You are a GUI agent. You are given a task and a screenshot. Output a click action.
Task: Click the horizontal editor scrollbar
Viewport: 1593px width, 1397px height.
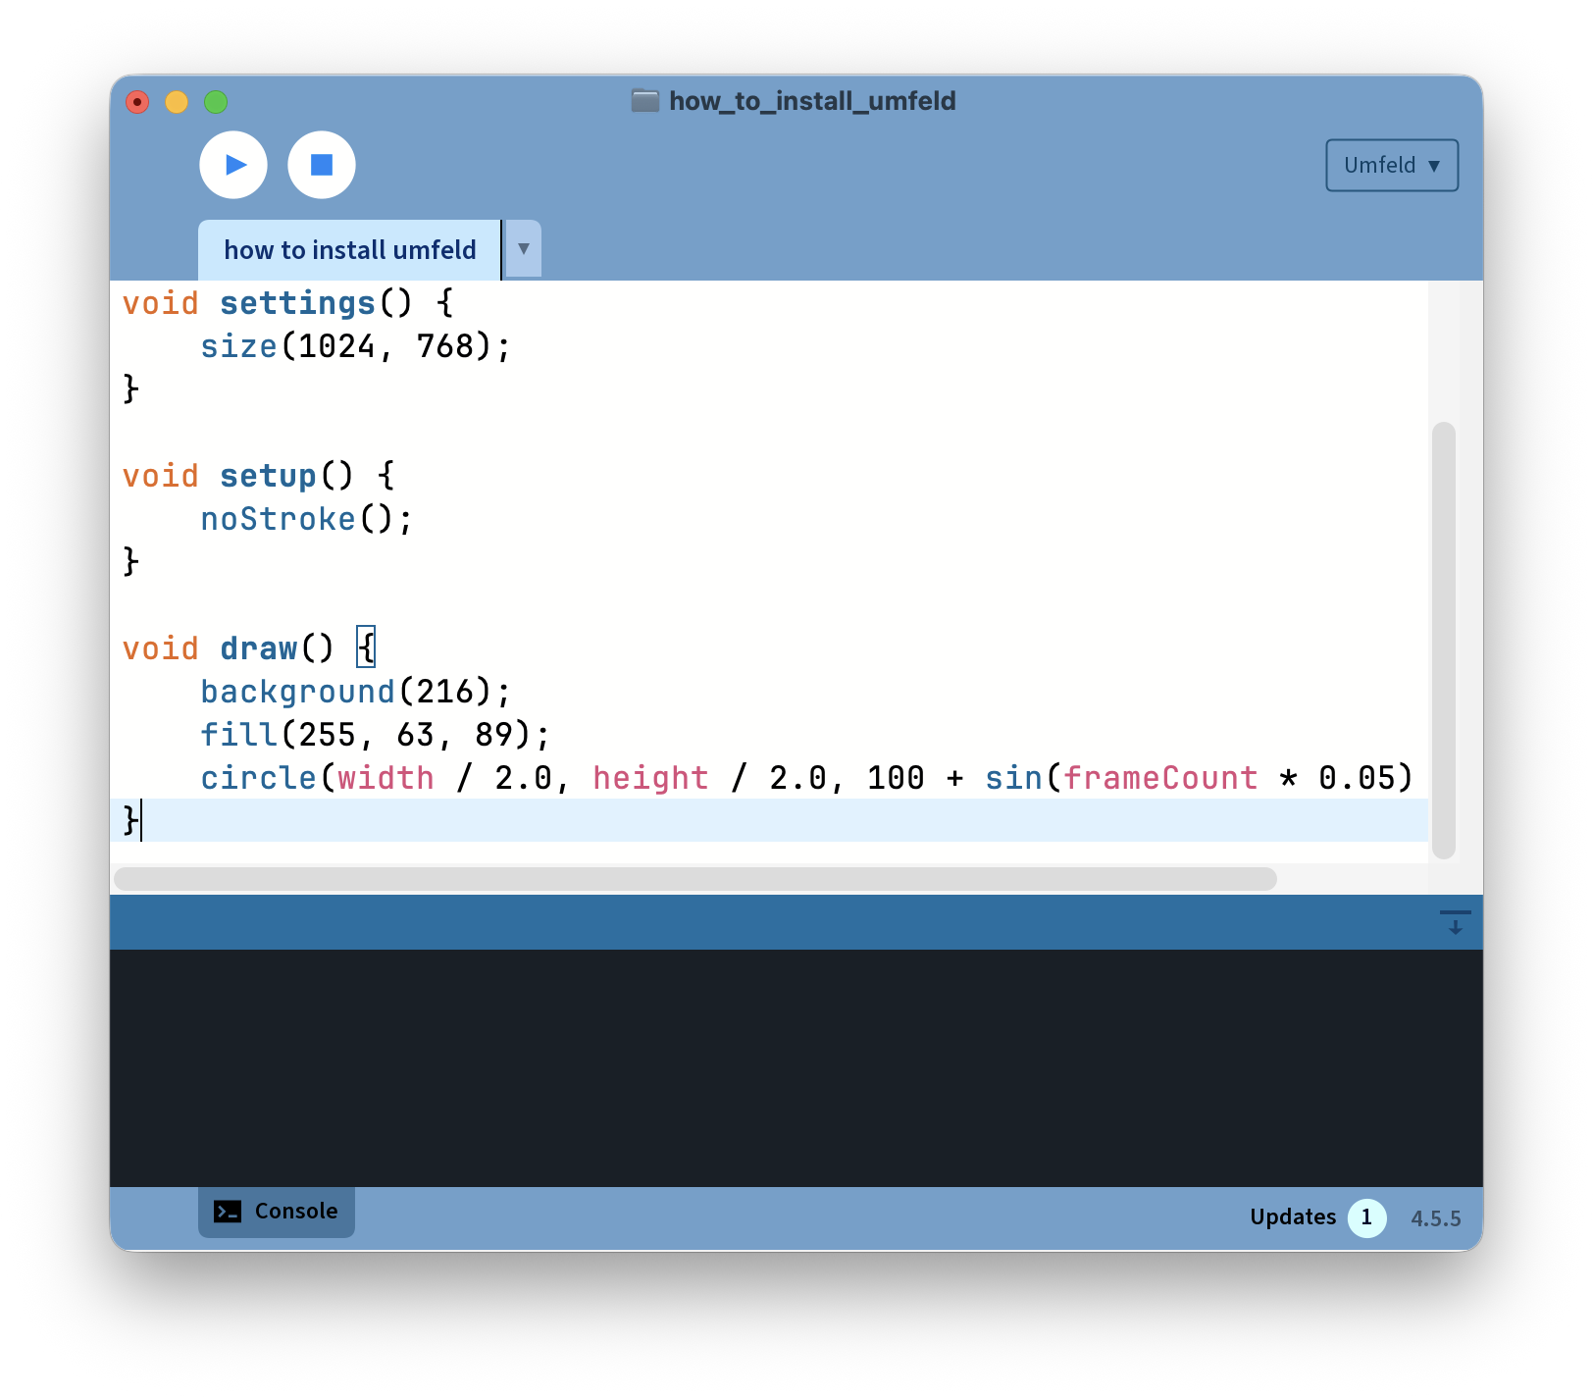tap(694, 878)
